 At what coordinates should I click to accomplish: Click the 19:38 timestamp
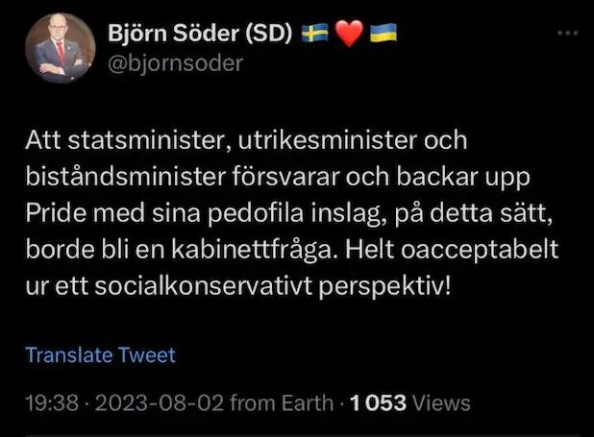pyautogui.click(x=51, y=401)
